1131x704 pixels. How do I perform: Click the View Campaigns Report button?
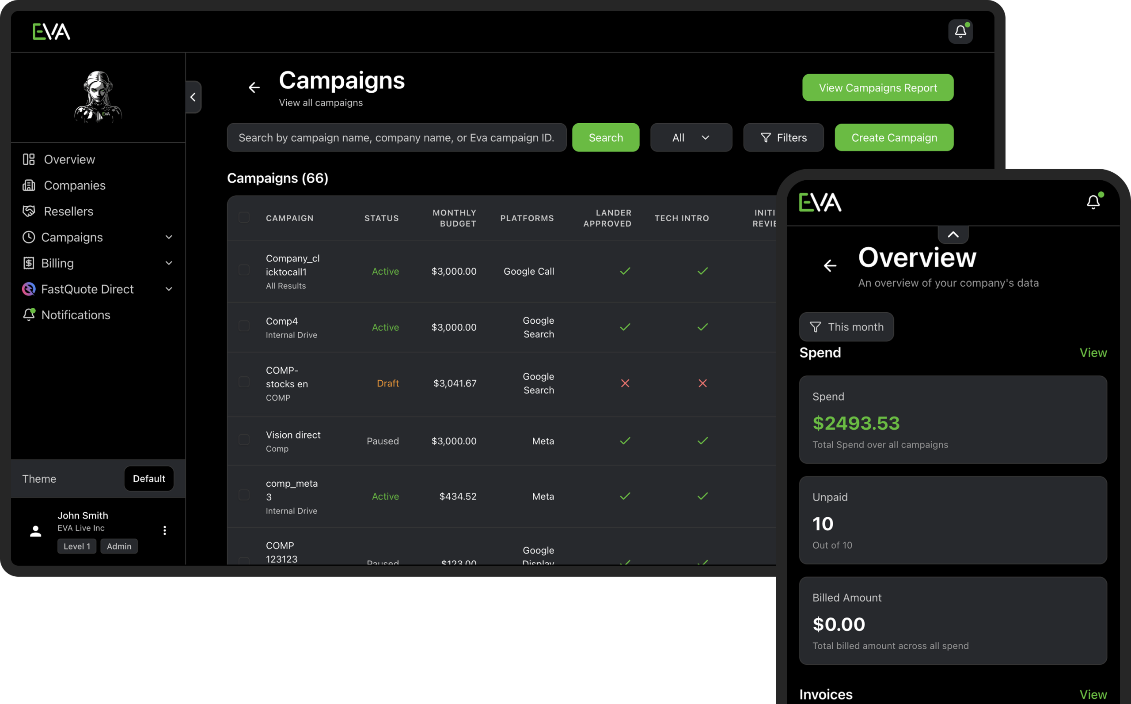tap(877, 87)
